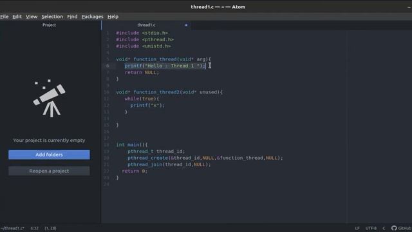
Task: Select the thread1.c editor tab
Action: (x=146, y=25)
